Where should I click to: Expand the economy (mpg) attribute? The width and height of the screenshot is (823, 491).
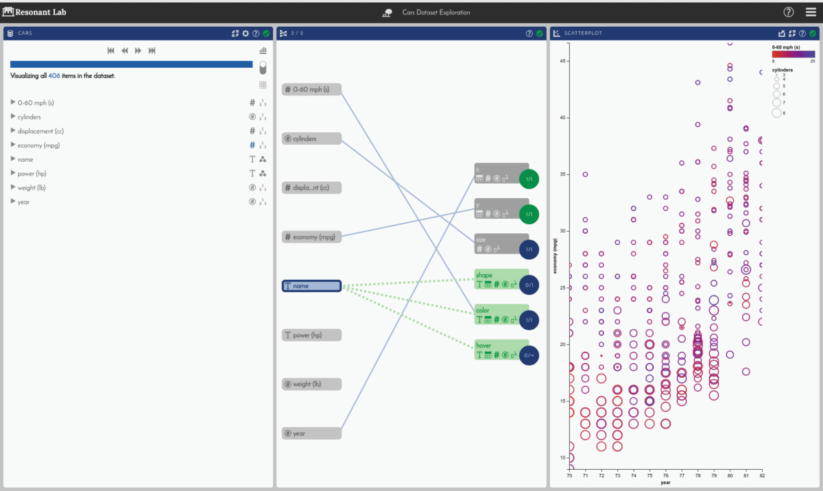(13, 145)
